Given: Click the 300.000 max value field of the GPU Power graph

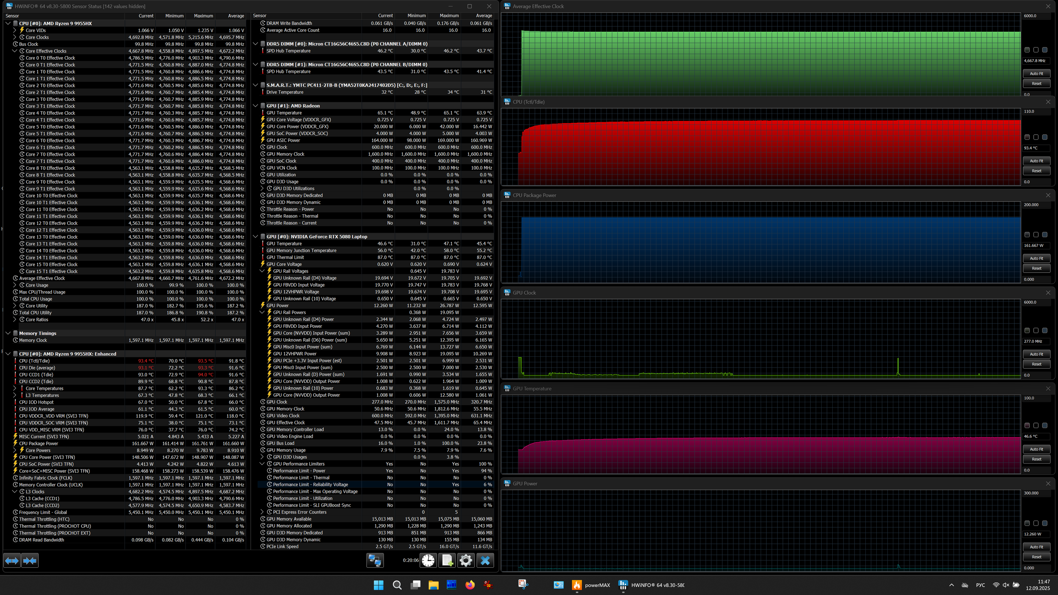Looking at the screenshot, I should [x=1036, y=493].
